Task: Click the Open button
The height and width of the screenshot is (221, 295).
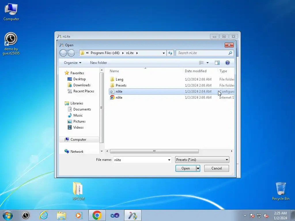Action: point(186,168)
